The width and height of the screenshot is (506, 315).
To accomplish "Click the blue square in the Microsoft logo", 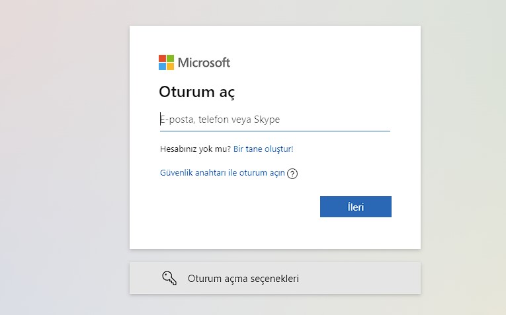I will click(x=162, y=67).
